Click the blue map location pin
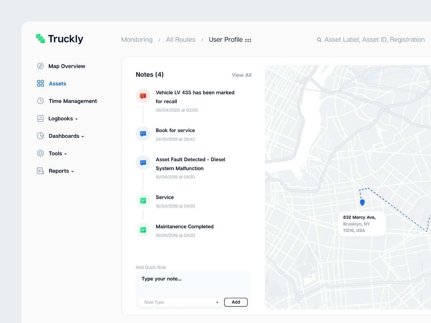This screenshot has width=431, height=323. pos(362,202)
